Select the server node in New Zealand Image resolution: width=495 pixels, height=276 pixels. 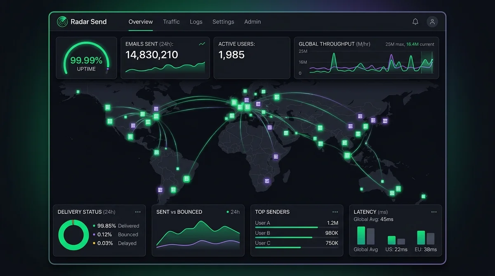coord(423,196)
